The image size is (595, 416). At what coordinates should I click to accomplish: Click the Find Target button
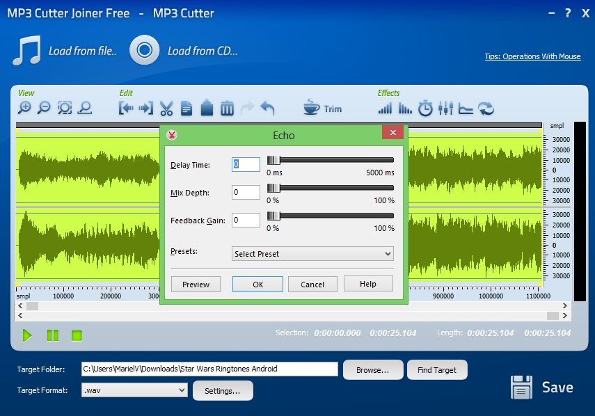click(437, 369)
